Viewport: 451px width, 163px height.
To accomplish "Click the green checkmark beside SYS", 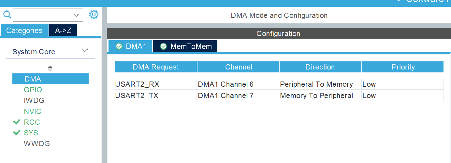I will pos(17,133).
